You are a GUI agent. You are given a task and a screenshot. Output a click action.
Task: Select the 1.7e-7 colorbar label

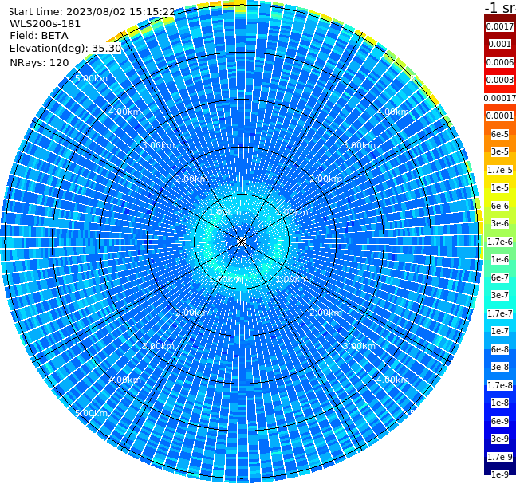(x=500, y=313)
